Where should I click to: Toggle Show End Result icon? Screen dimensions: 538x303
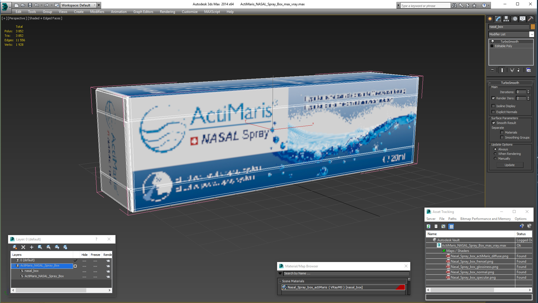pos(502,70)
